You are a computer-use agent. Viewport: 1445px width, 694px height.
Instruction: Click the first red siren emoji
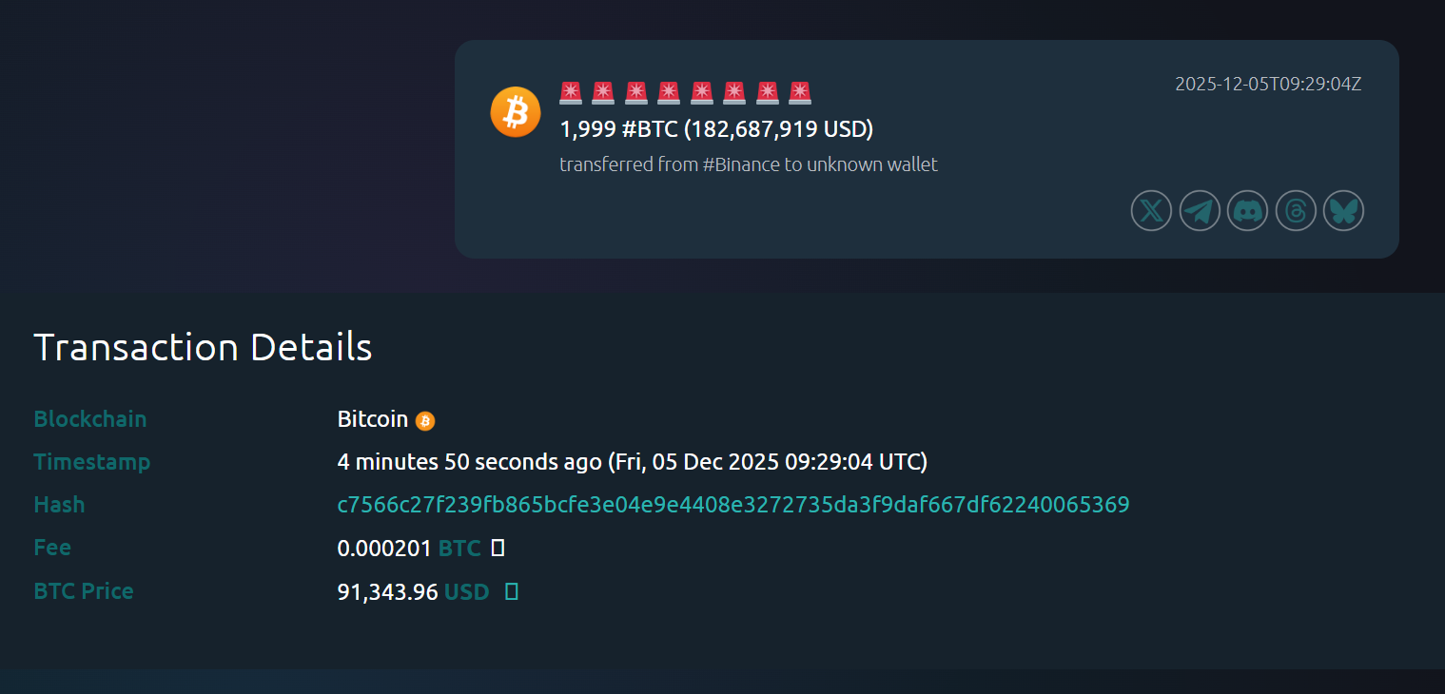[571, 93]
